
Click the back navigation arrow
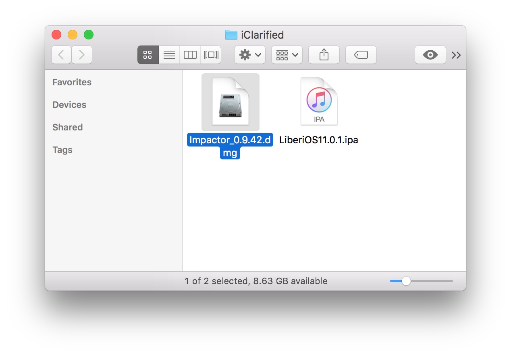[61, 55]
